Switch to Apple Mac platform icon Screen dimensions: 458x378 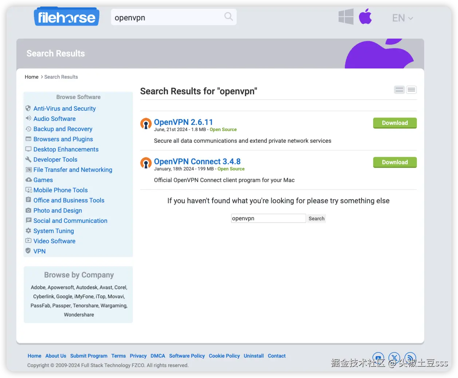[365, 16]
